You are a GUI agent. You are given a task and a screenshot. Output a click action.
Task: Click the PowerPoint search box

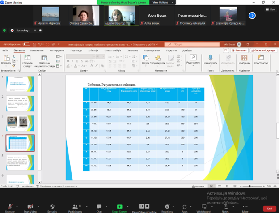click(x=192, y=44)
